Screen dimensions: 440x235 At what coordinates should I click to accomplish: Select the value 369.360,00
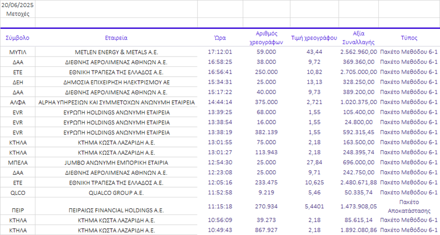(359, 62)
